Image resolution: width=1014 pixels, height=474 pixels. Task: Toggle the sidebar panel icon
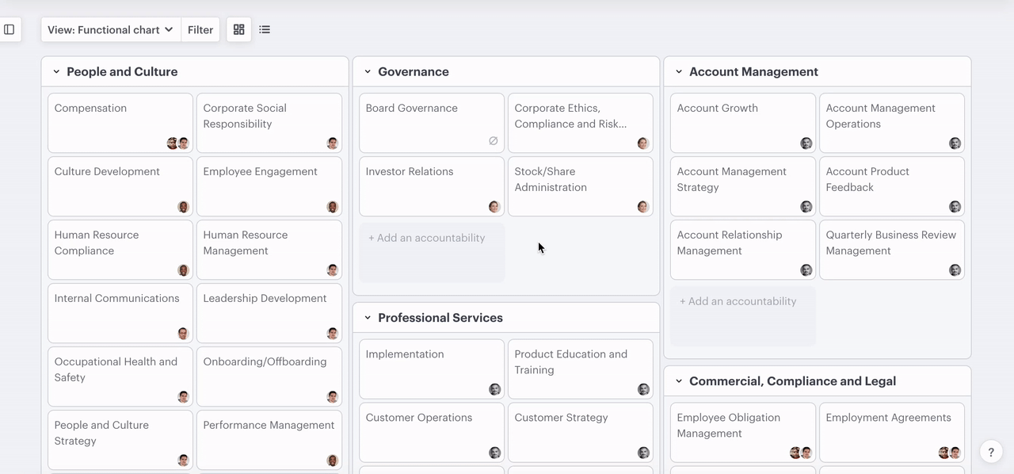(10, 29)
